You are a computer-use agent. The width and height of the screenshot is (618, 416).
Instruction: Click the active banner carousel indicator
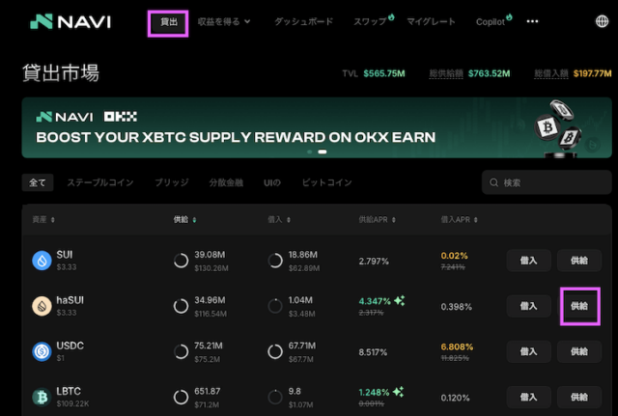322,152
